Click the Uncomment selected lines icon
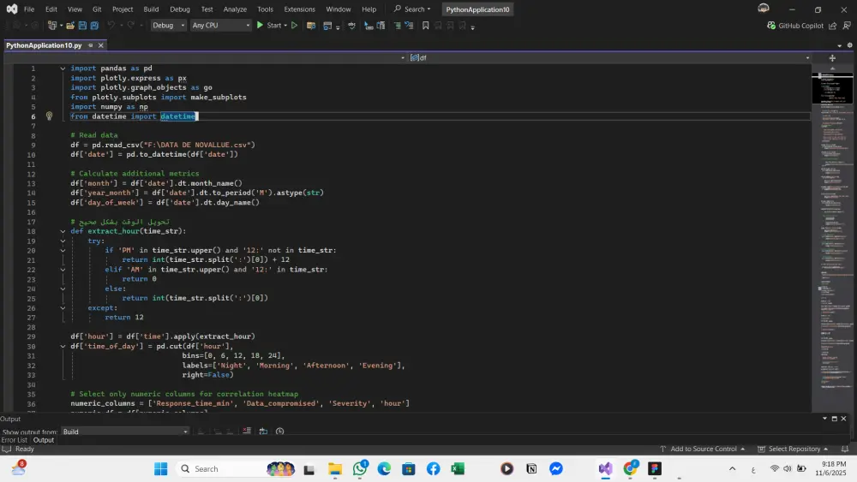 click(x=409, y=25)
